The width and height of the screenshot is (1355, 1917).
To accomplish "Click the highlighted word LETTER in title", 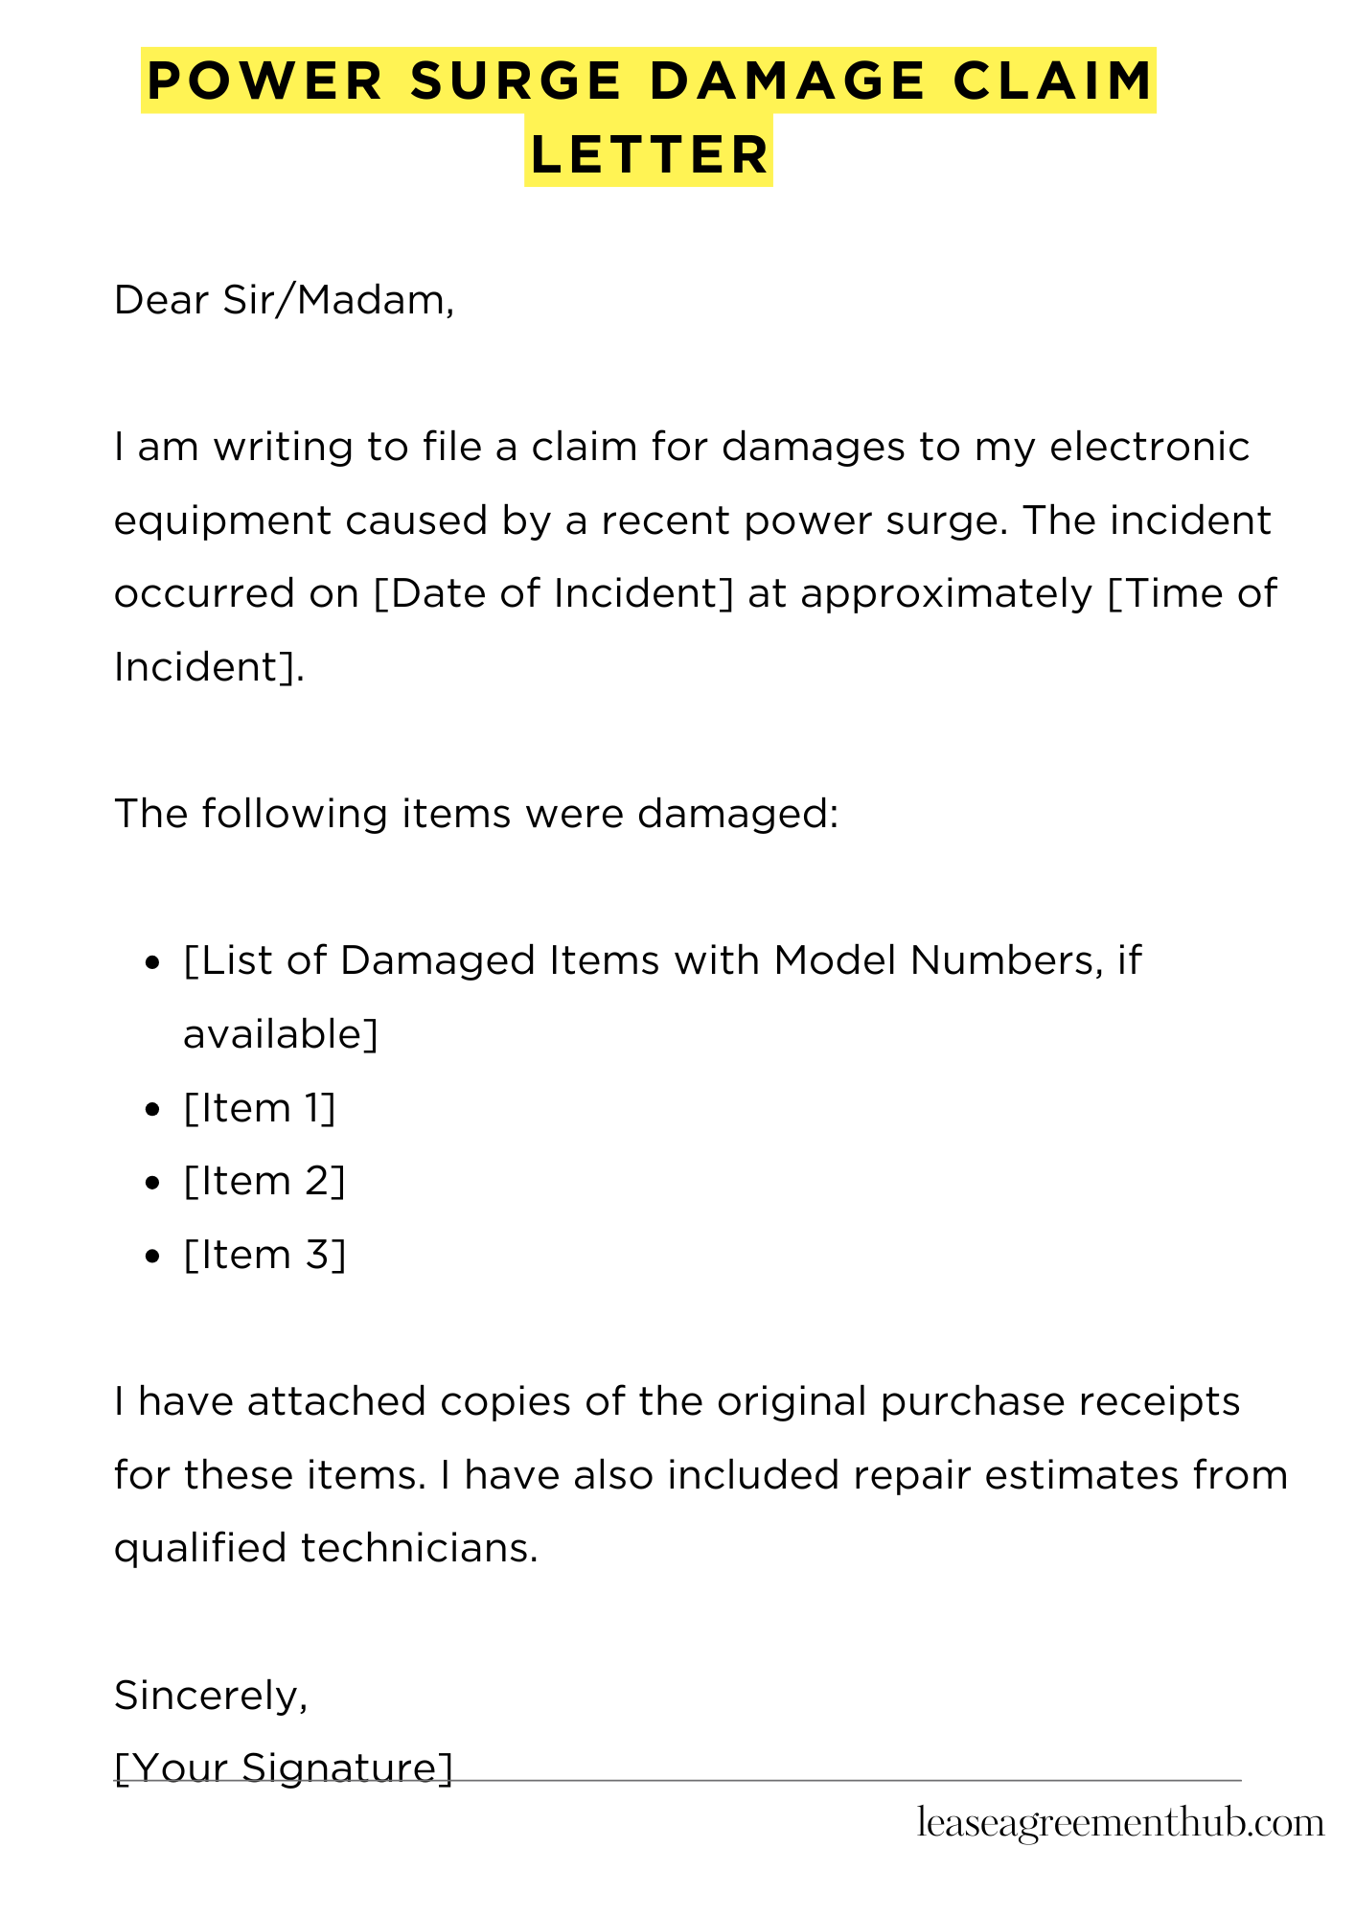I will (650, 154).
